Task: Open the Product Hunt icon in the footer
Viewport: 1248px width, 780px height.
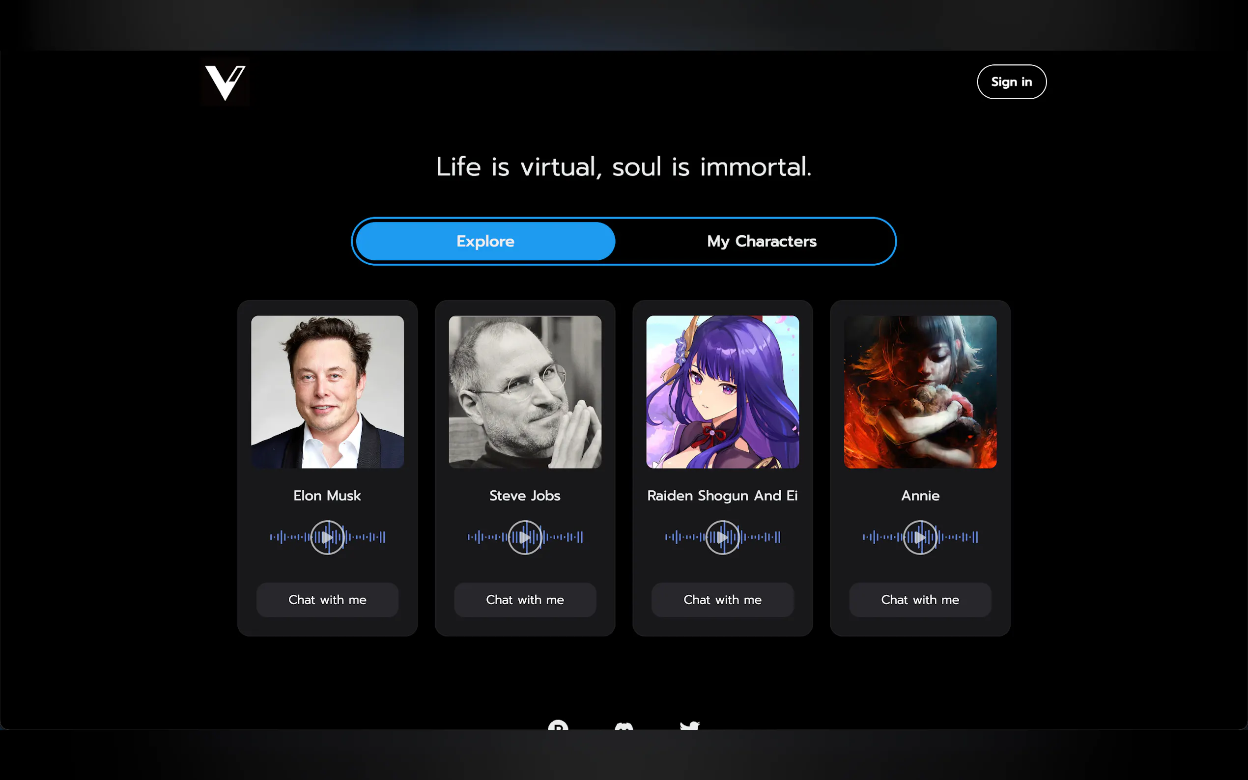Action: (558, 725)
